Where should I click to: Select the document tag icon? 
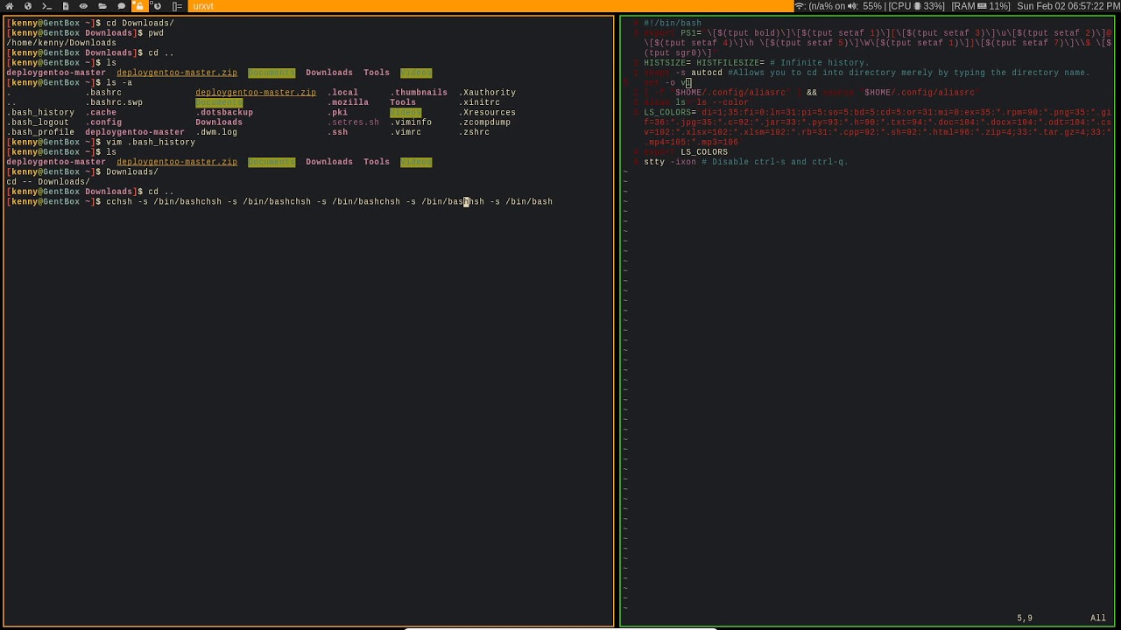coord(65,6)
